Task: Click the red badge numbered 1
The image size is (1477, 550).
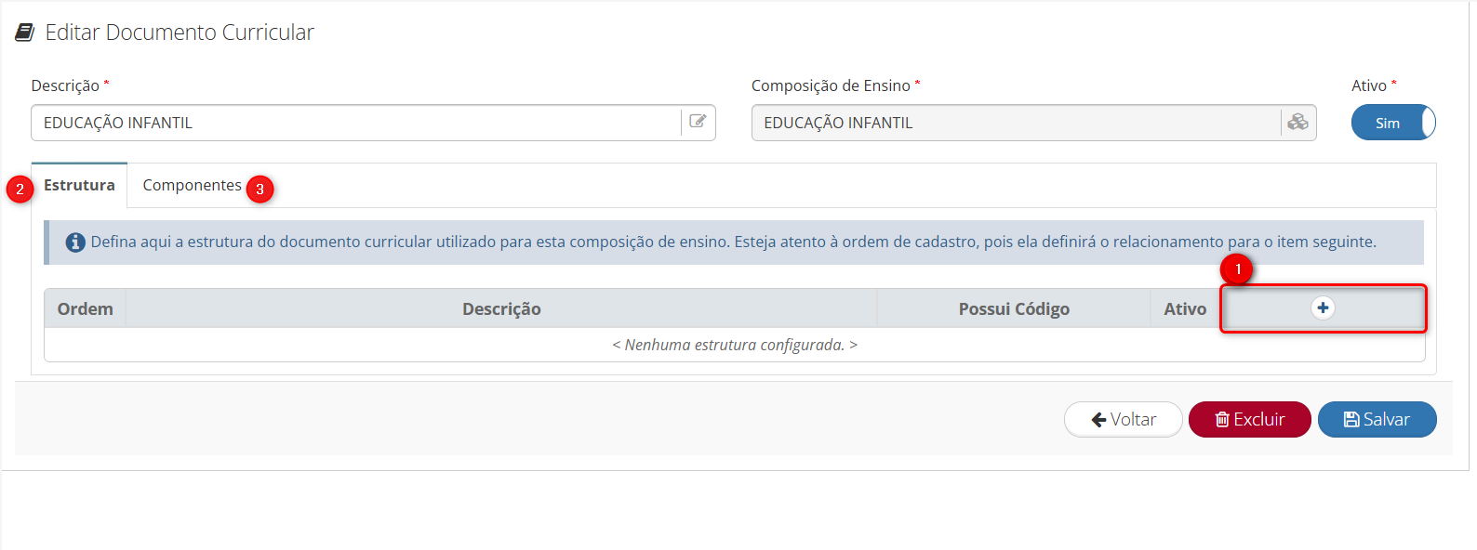Action: (x=1237, y=269)
